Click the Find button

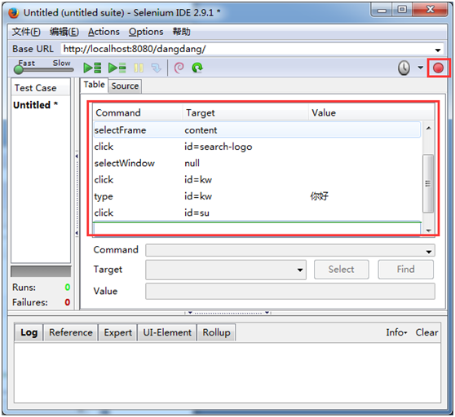406,270
